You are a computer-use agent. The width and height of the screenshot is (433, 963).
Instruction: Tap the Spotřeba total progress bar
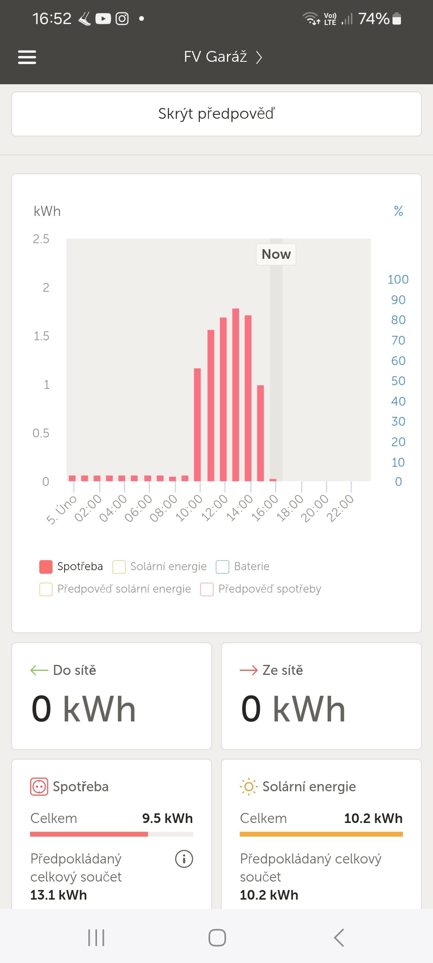pyautogui.click(x=111, y=834)
